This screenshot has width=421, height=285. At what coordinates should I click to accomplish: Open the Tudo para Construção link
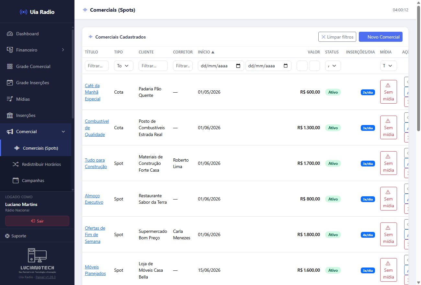96,163
